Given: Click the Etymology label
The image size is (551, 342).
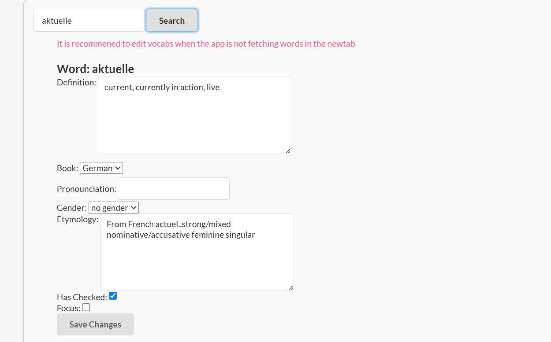Looking at the screenshot, I should tap(78, 219).
